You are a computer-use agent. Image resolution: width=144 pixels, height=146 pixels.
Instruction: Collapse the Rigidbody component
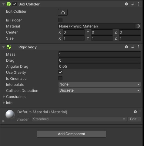pyautogui.click(x=4, y=47)
